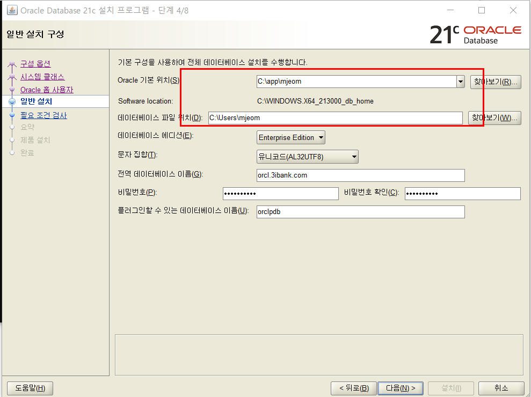Minimize the Oracle installer window
This screenshot has height=397, width=531.
(x=450, y=10)
